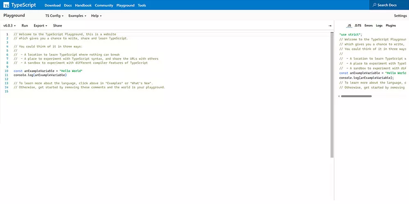Open the v6.0.3 version selector

10,26
